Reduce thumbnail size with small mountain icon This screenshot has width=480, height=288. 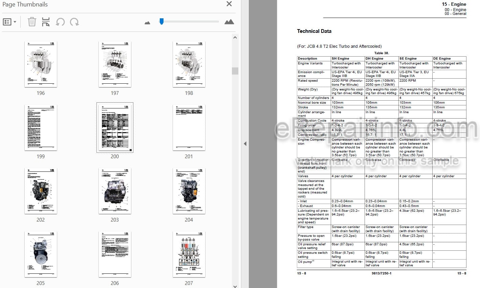[147, 23]
